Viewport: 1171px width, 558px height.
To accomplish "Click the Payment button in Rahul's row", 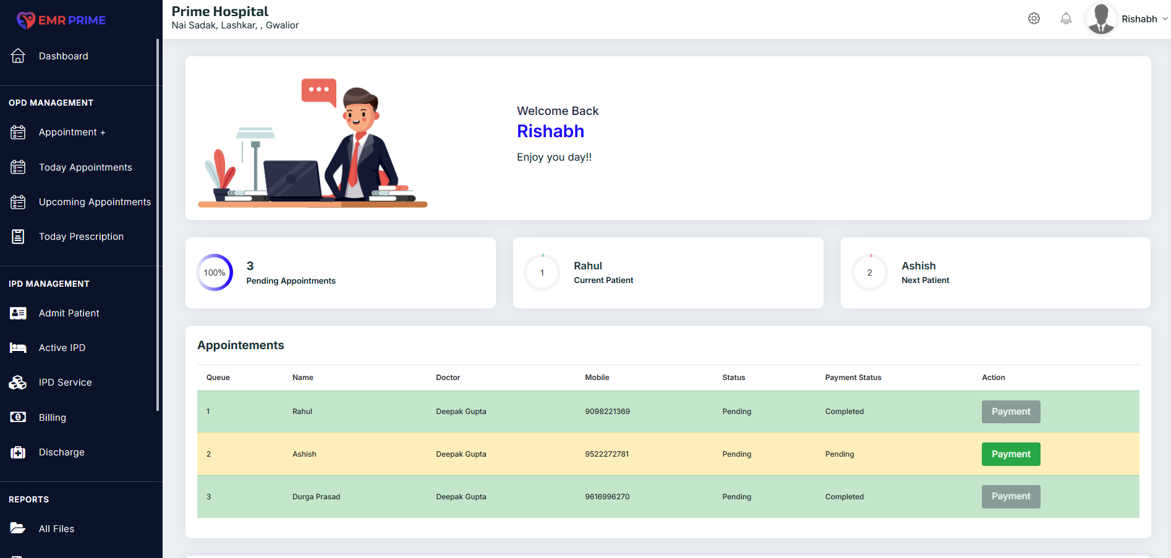I will tap(1010, 412).
